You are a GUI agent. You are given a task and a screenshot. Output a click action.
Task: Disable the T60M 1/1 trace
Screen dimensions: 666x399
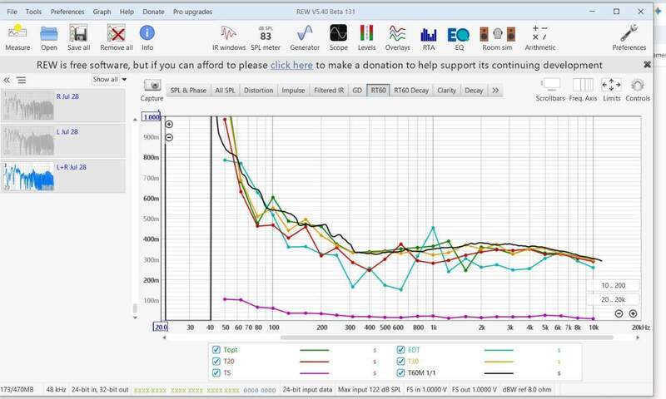click(400, 372)
